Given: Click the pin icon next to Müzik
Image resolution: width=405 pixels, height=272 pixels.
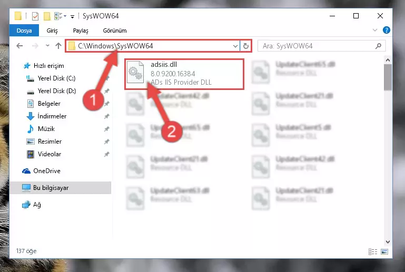Looking at the screenshot, I should pyautogui.click(x=106, y=129).
